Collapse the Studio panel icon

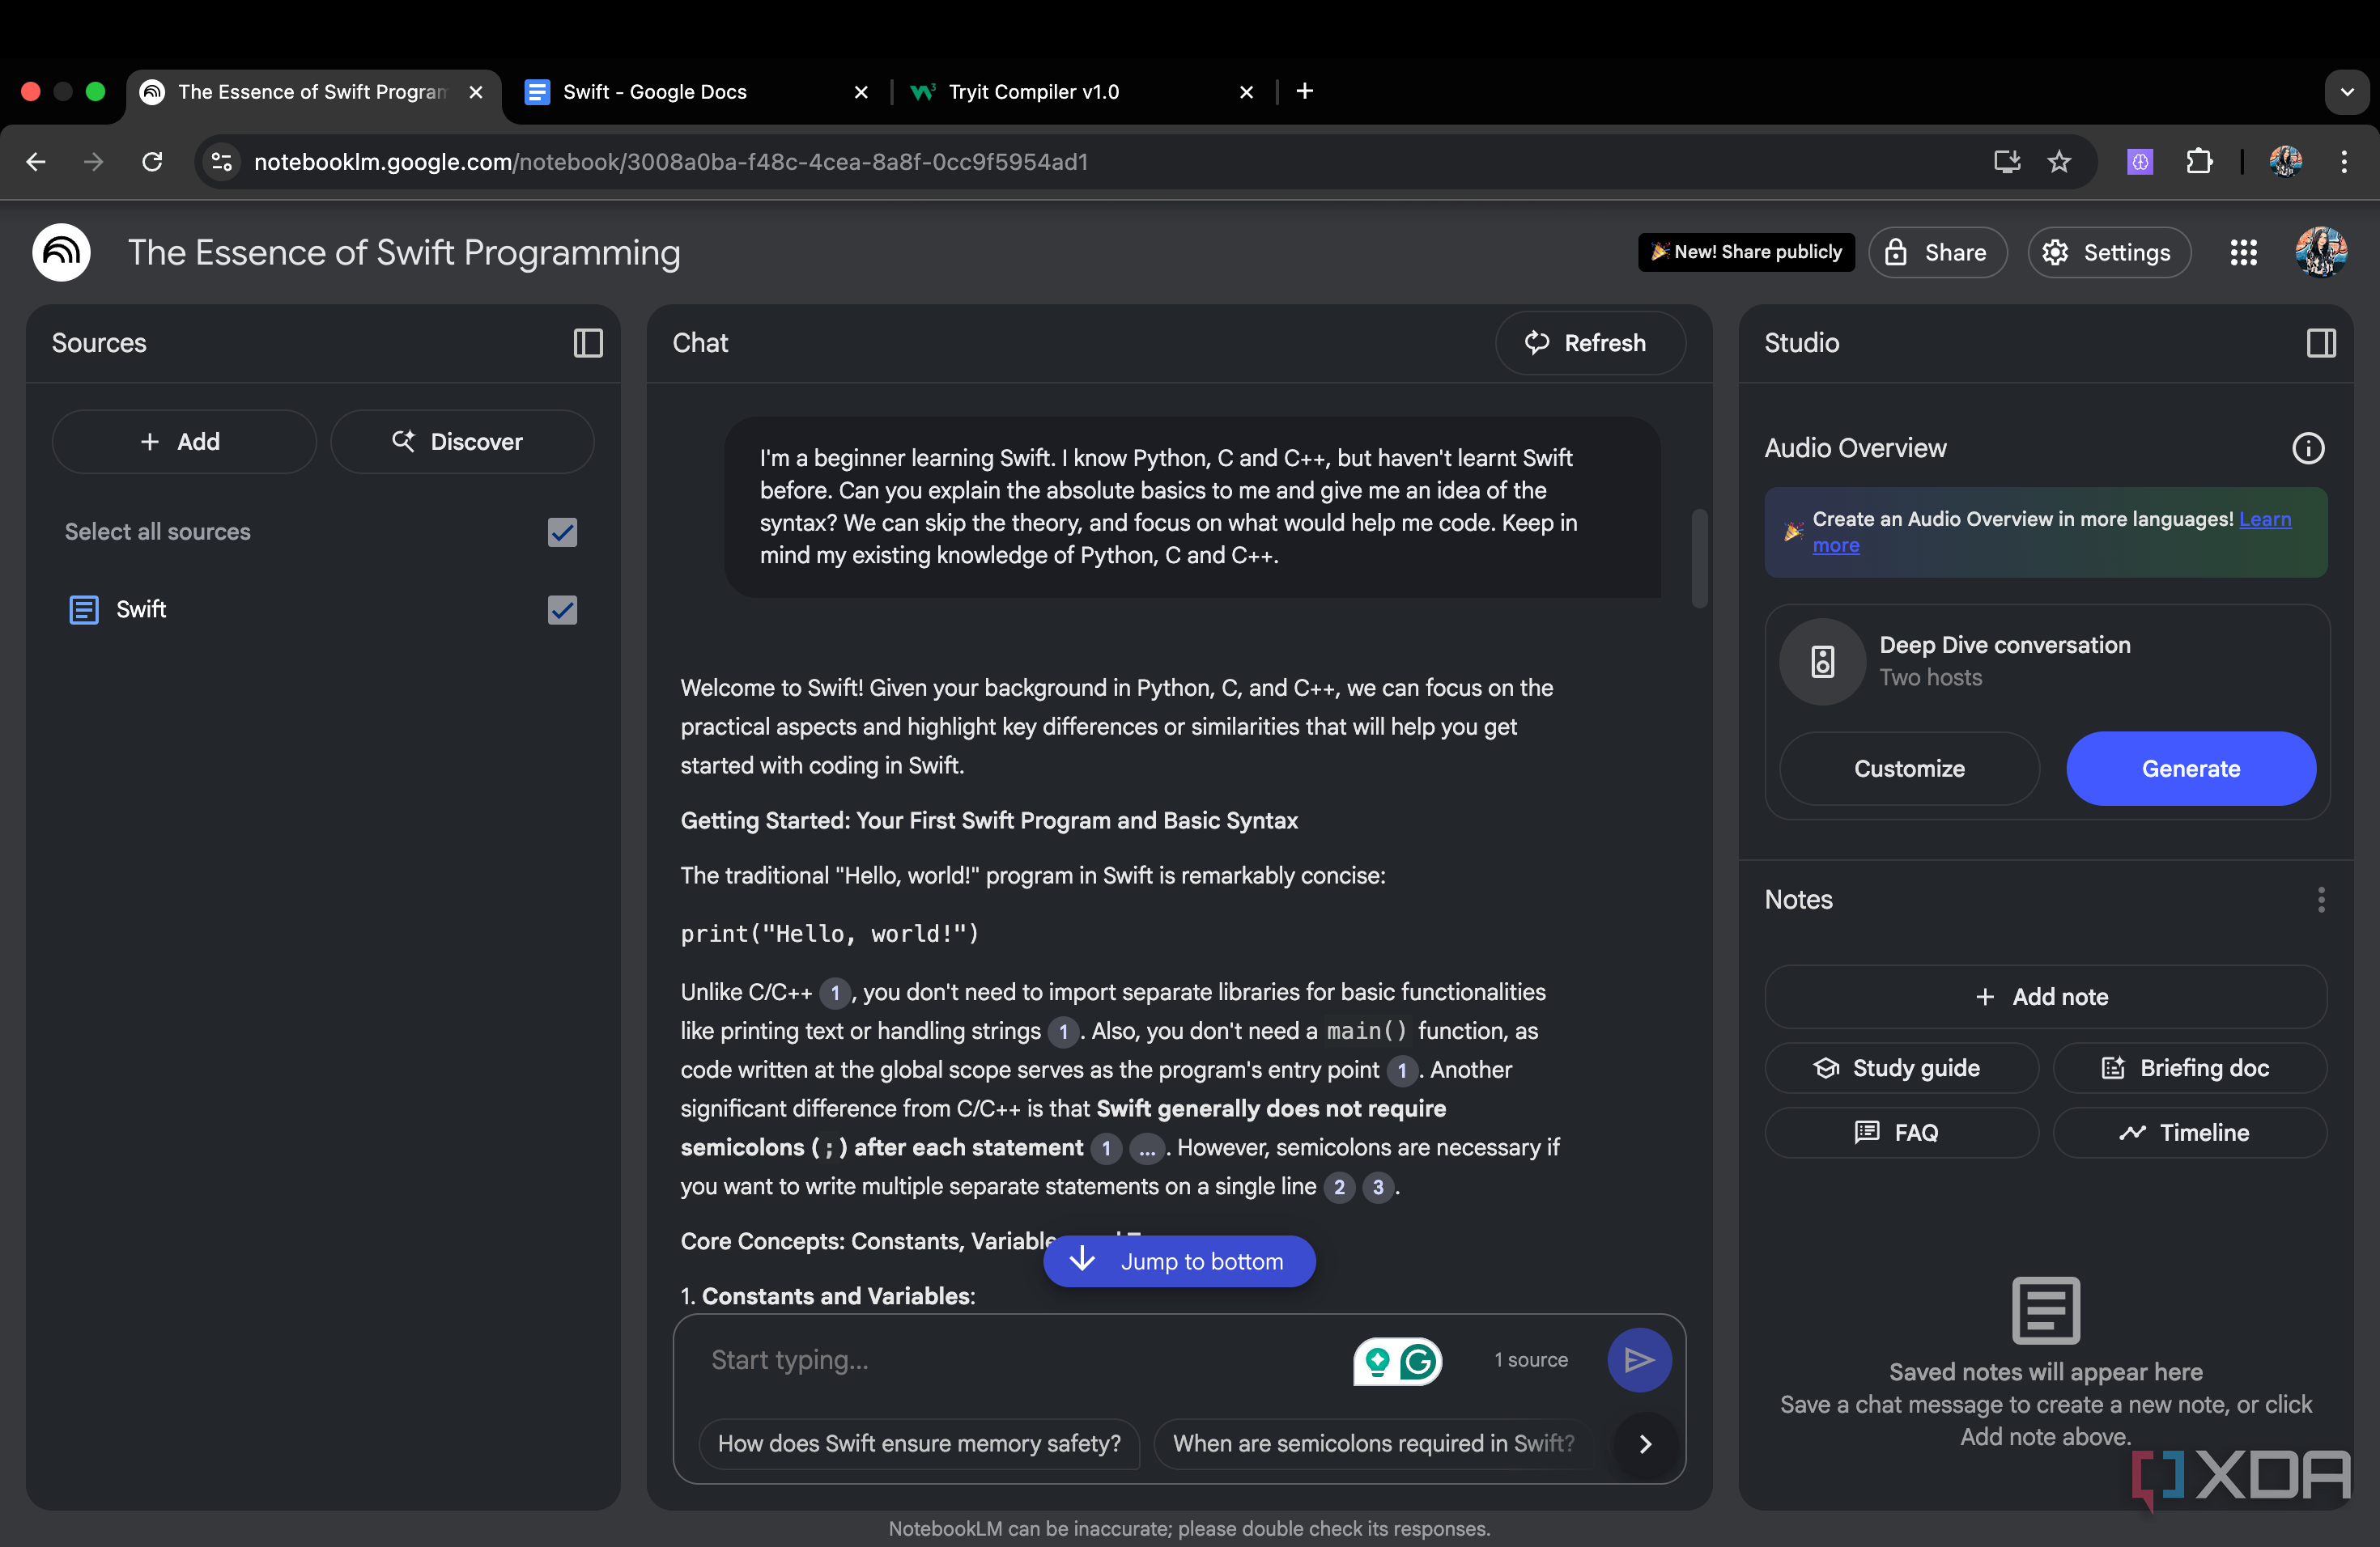coord(2320,343)
